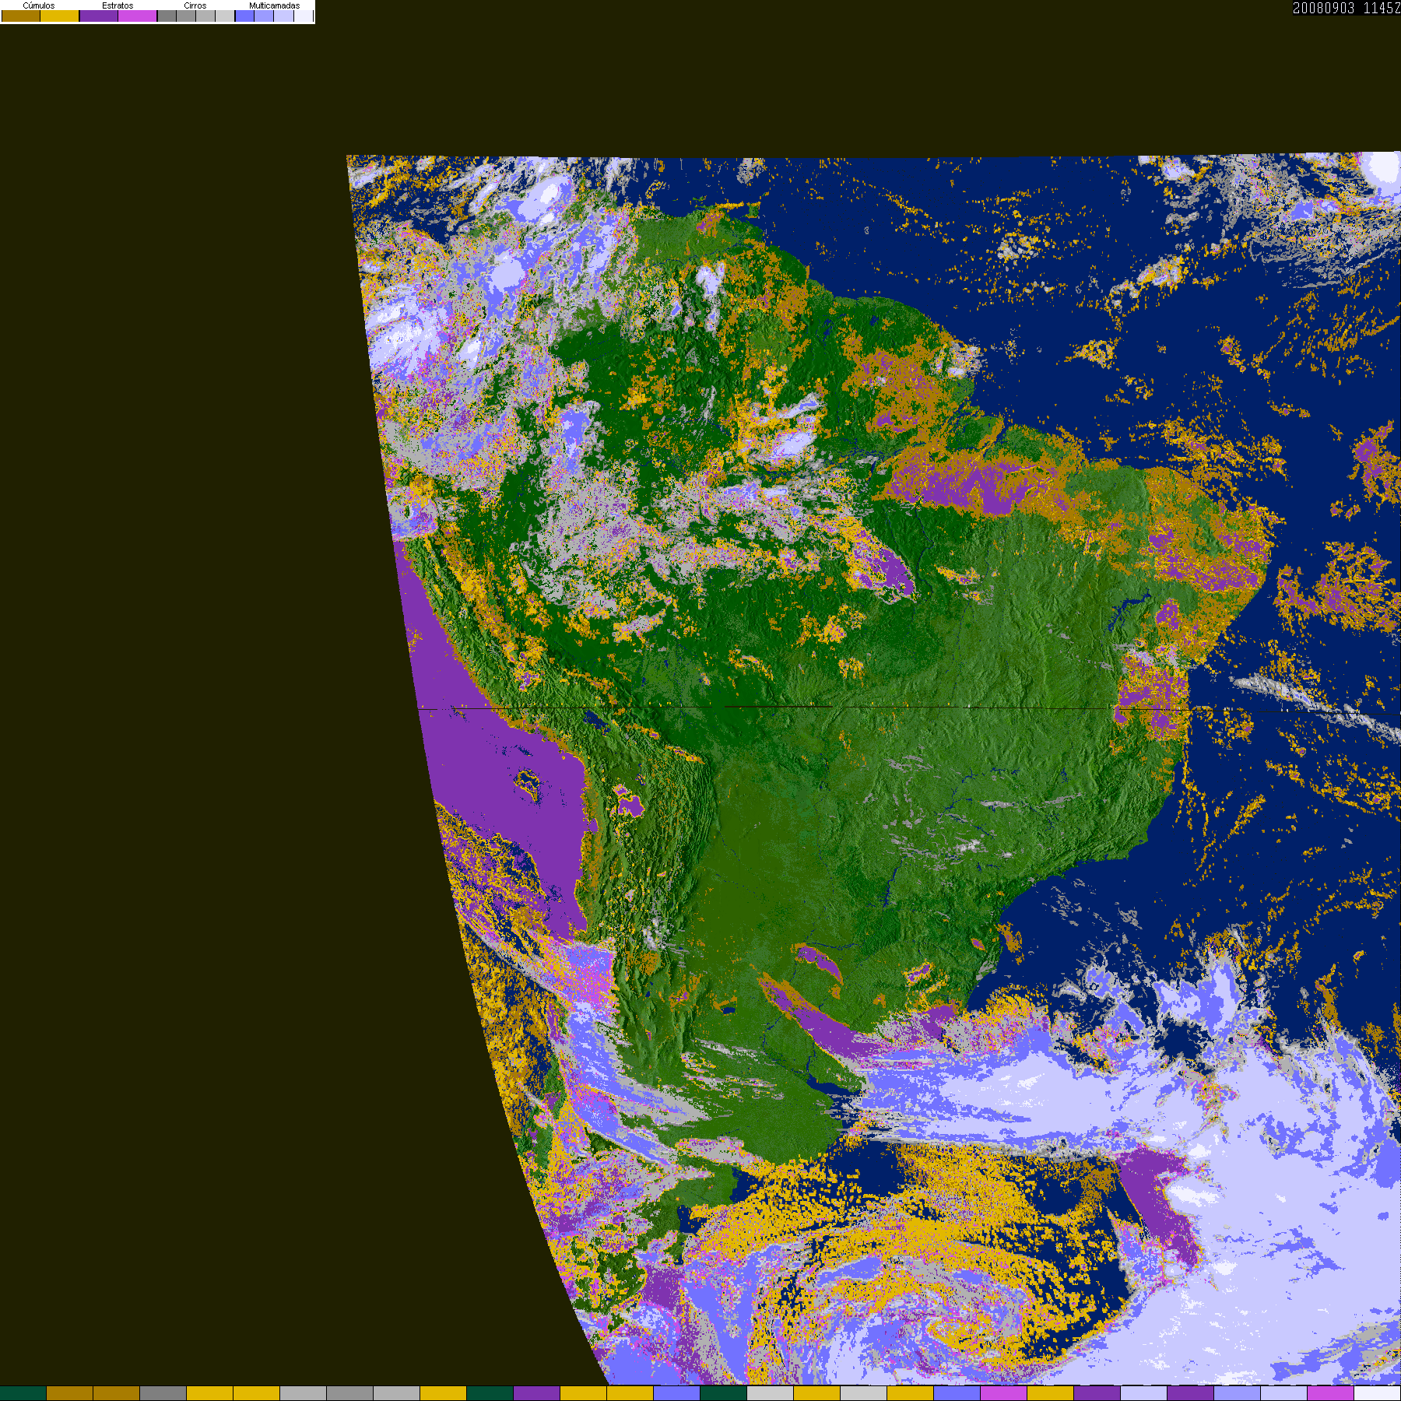Click the 'Multicamadas' legend label

click(274, 5)
